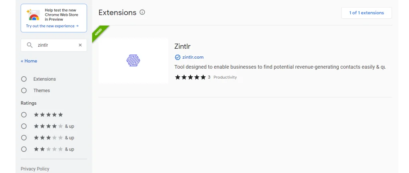
Task: Filter by five stars rating
Action: pos(24,115)
